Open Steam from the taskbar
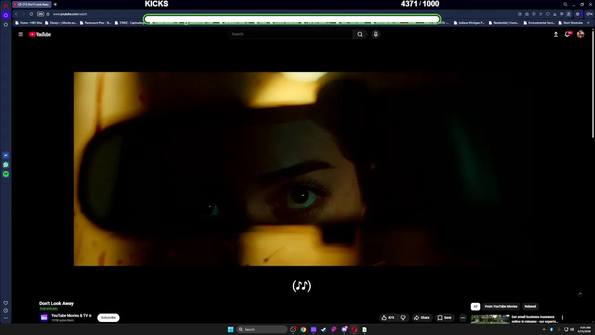This screenshot has width=595, height=335. click(324, 329)
